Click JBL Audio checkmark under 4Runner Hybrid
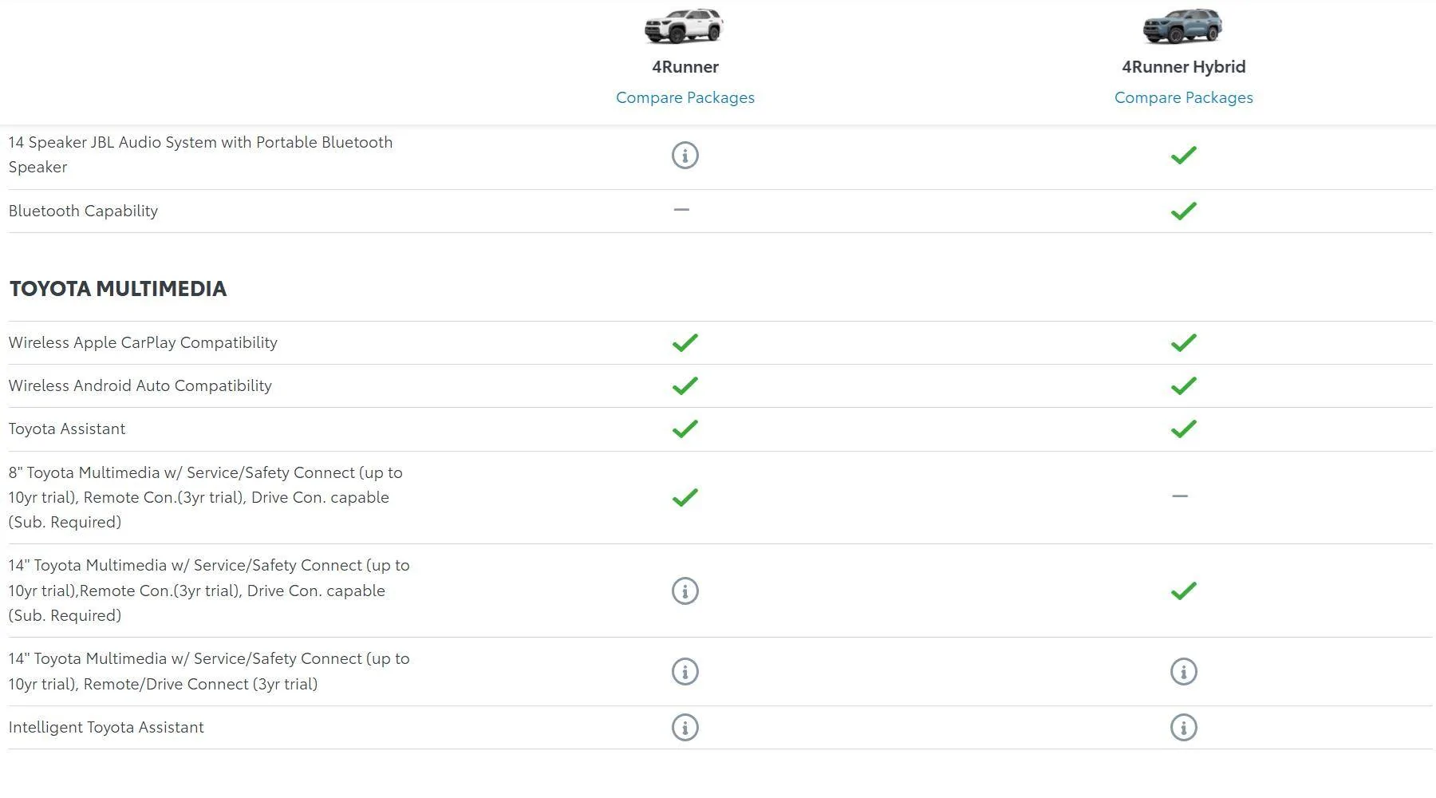The image size is (1436, 798). (x=1183, y=155)
